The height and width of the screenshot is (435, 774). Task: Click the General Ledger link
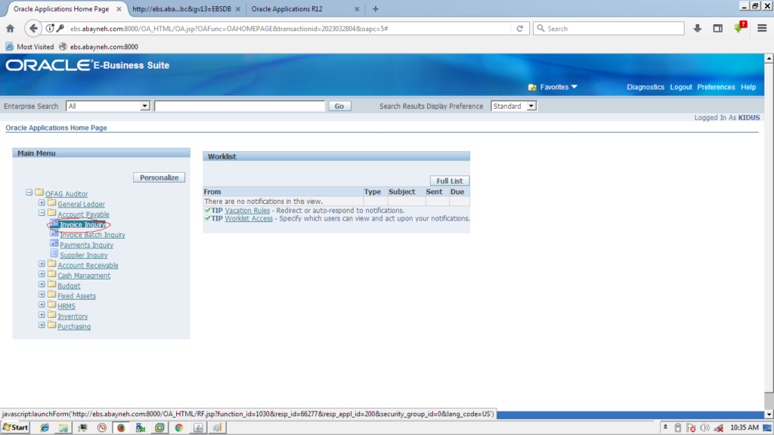[81, 204]
